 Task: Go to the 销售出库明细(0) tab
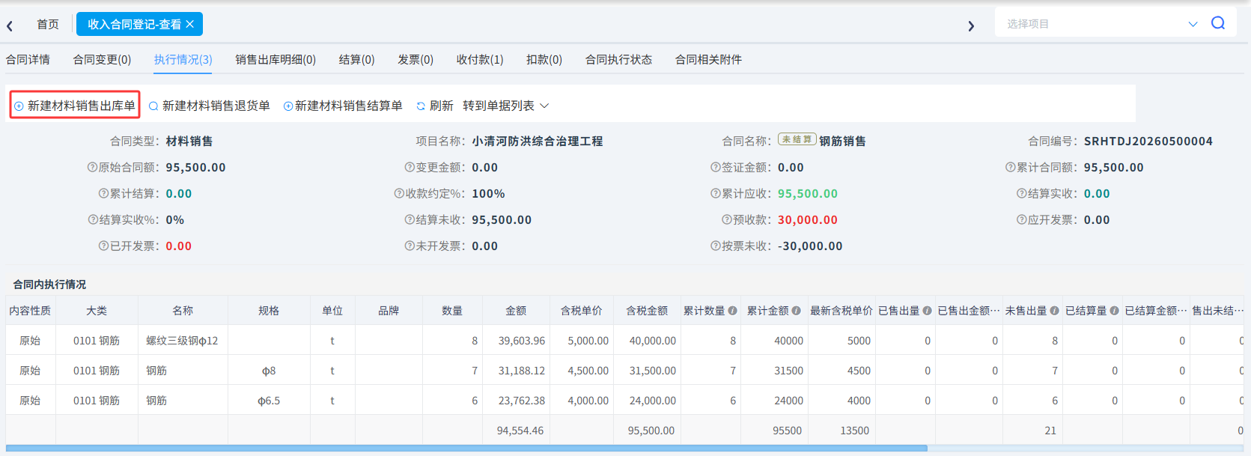(x=276, y=60)
